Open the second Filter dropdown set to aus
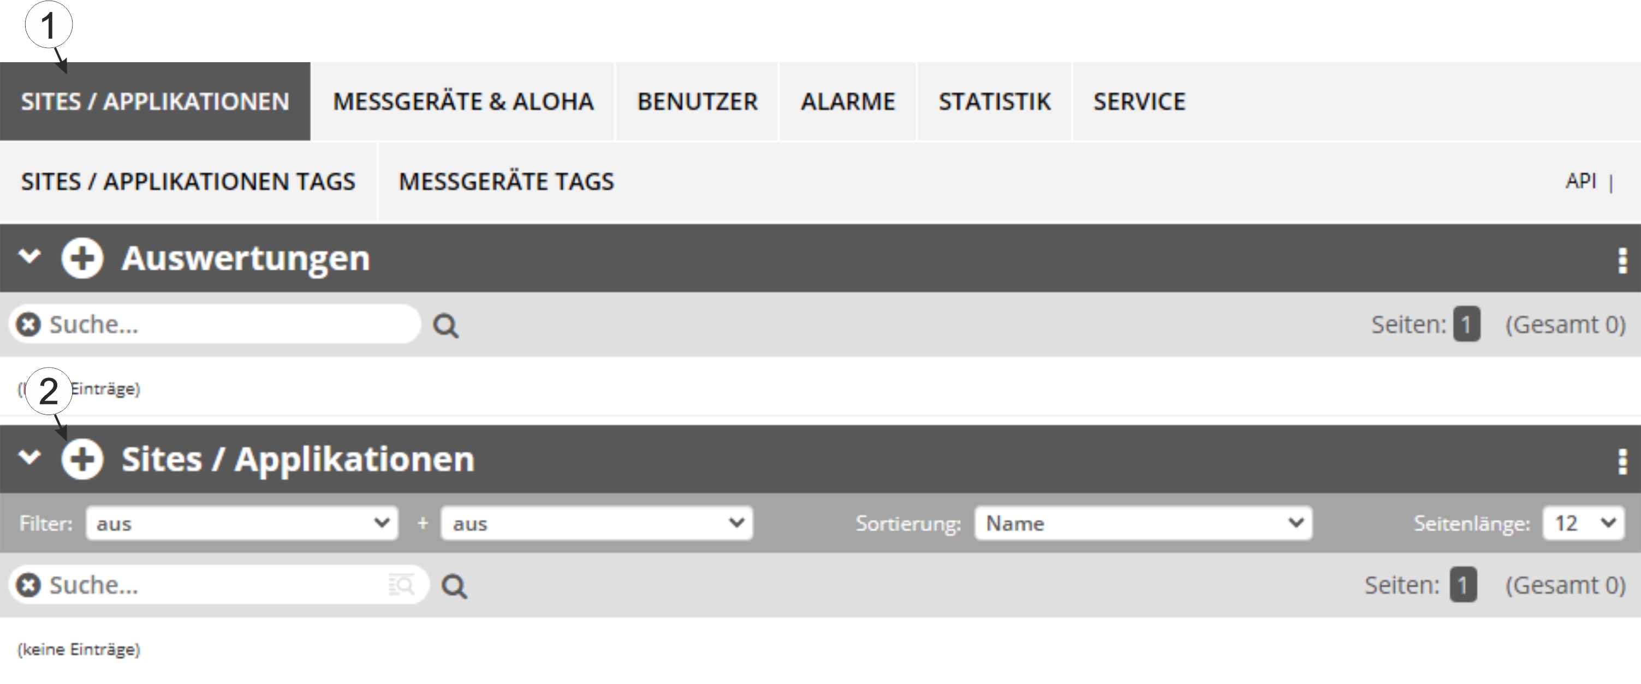 click(x=597, y=523)
